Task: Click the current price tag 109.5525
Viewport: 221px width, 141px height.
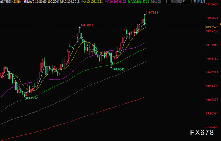Action: tap(212, 27)
